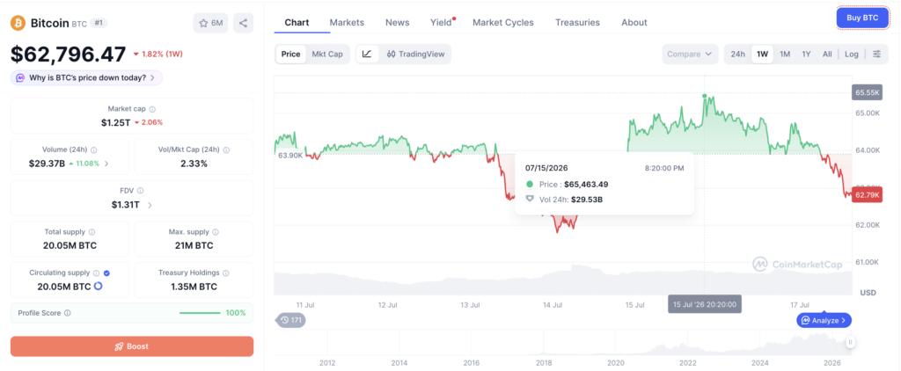Toggle the Mkt Cap view

point(327,54)
